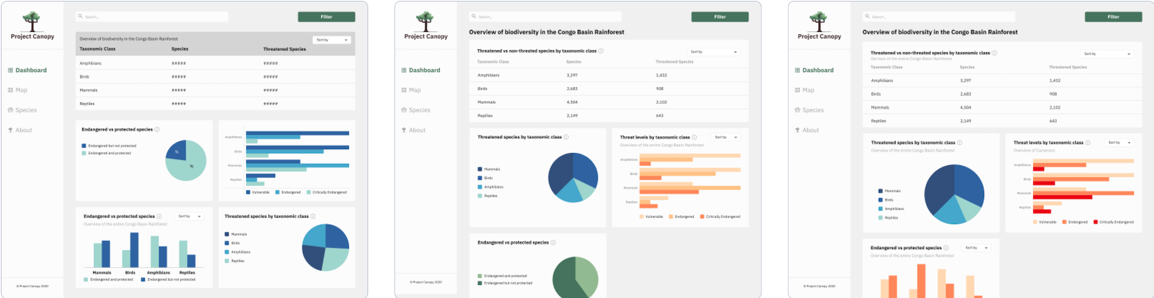Screen dimensions: 1154x298
Task: Click the value 3,297 in the middle mockup
Action: tap(572, 75)
